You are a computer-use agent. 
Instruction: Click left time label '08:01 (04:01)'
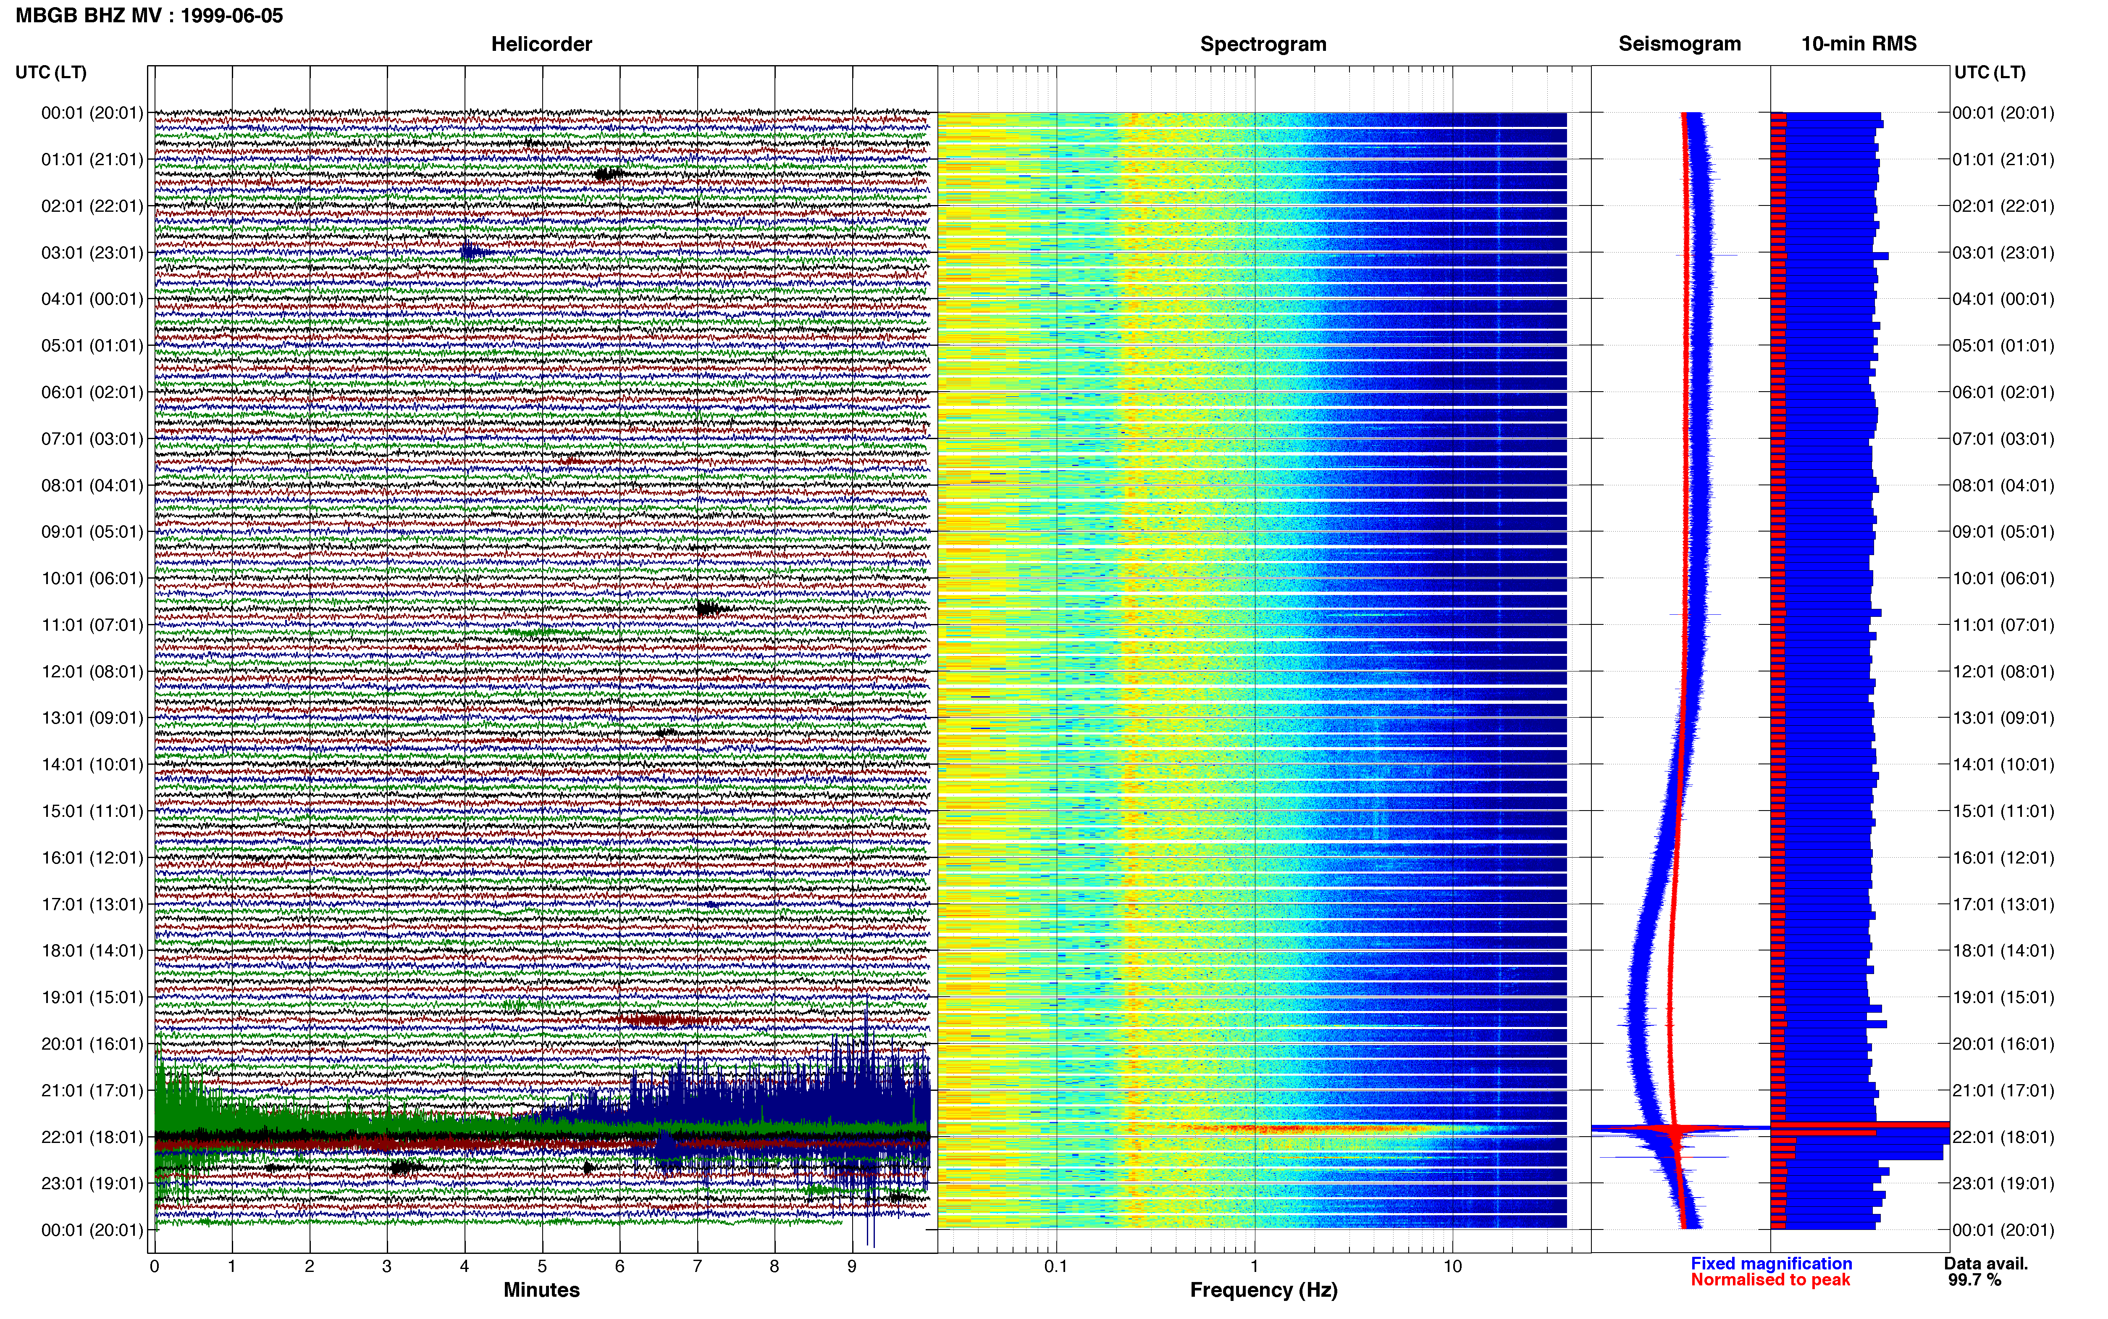92,485
